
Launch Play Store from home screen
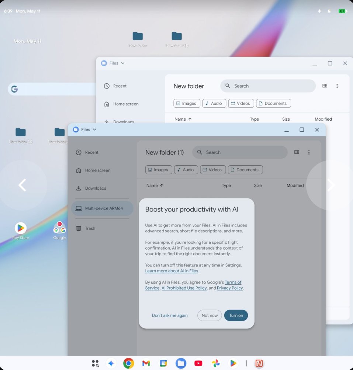coord(21,231)
